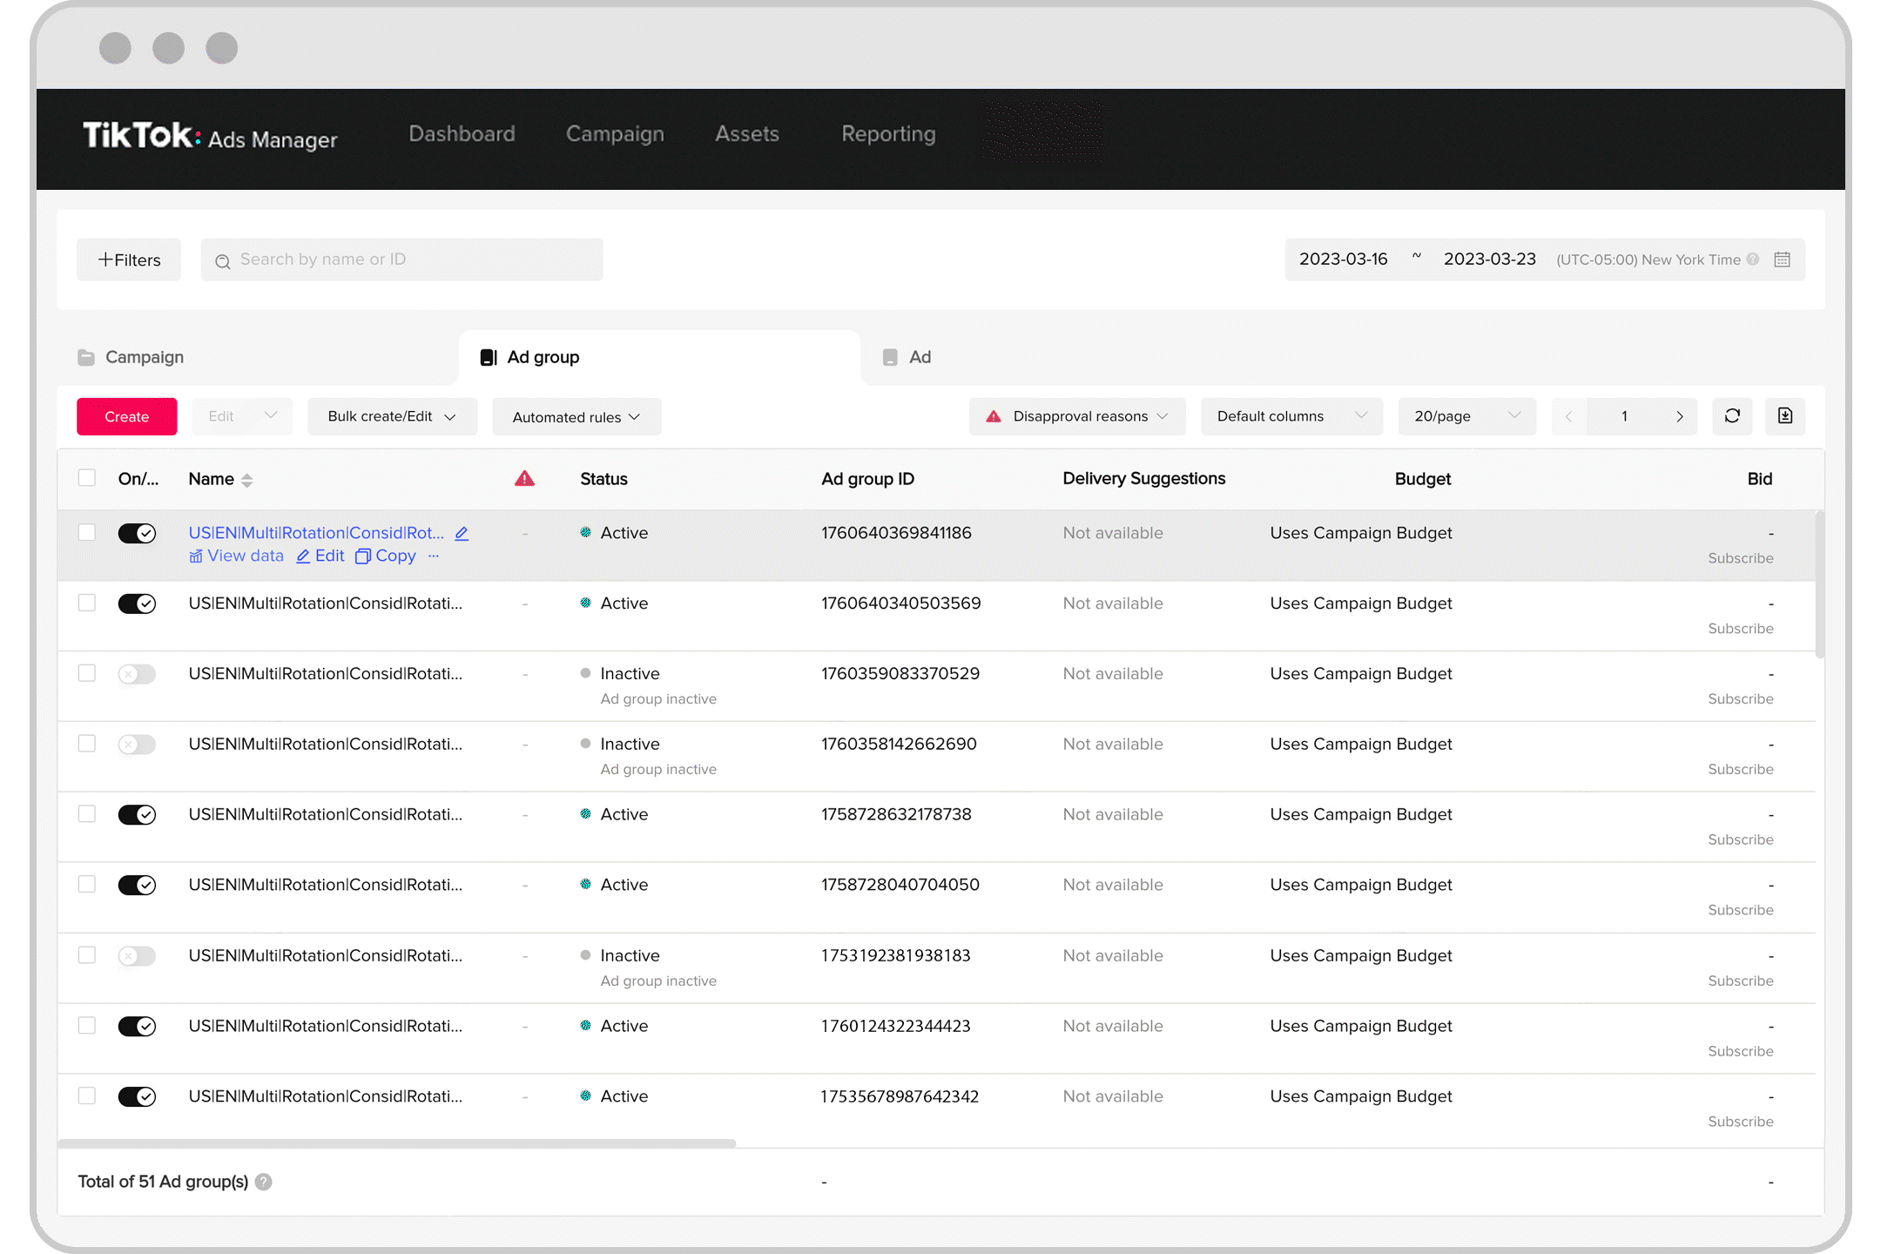Screen dimensions: 1881x1254
Task: Expand the Default columns dropdown
Action: (x=1289, y=415)
